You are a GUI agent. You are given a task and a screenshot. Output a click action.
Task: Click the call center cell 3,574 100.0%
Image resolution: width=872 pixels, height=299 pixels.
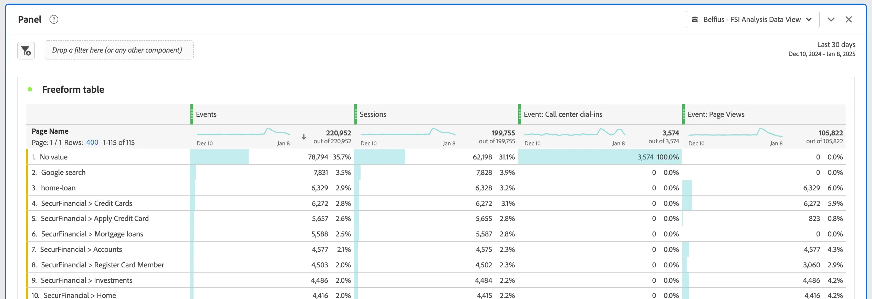coord(600,157)
